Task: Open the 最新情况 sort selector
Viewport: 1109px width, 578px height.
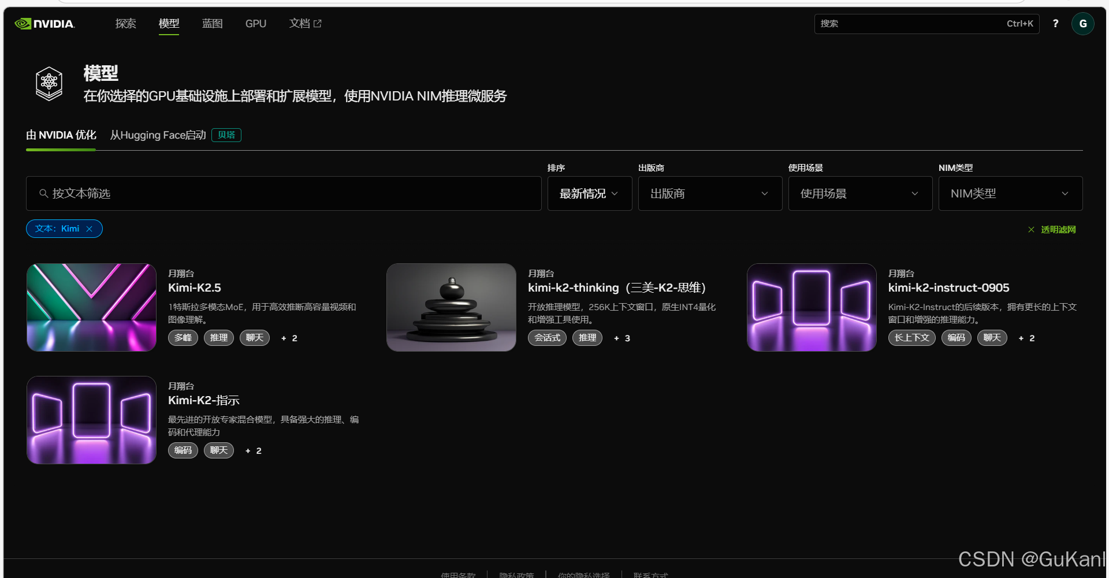Action: coord(589,193)
